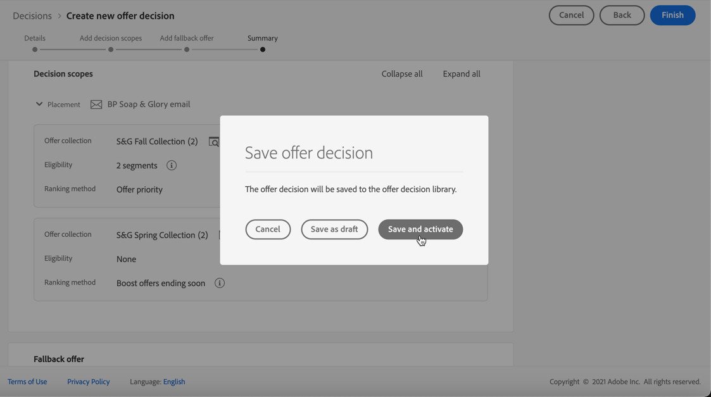711x397 pixels.
Task: Preview S&G Fall Collection offers icon
Action: tap(213, 142)
